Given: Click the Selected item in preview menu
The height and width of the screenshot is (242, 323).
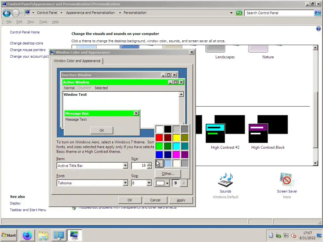Looking at the screenshot, I should (x=101, y=88).
